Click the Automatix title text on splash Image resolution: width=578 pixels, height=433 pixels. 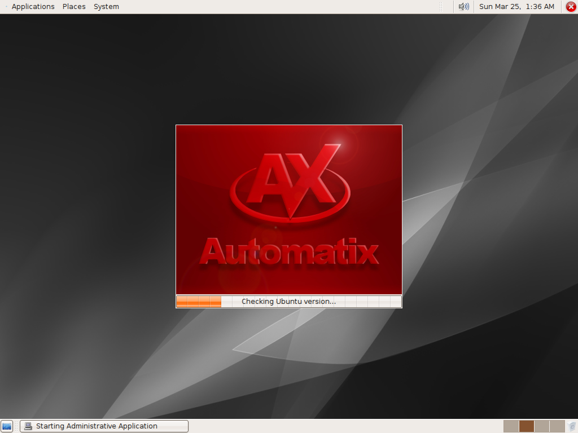[289, 252]
